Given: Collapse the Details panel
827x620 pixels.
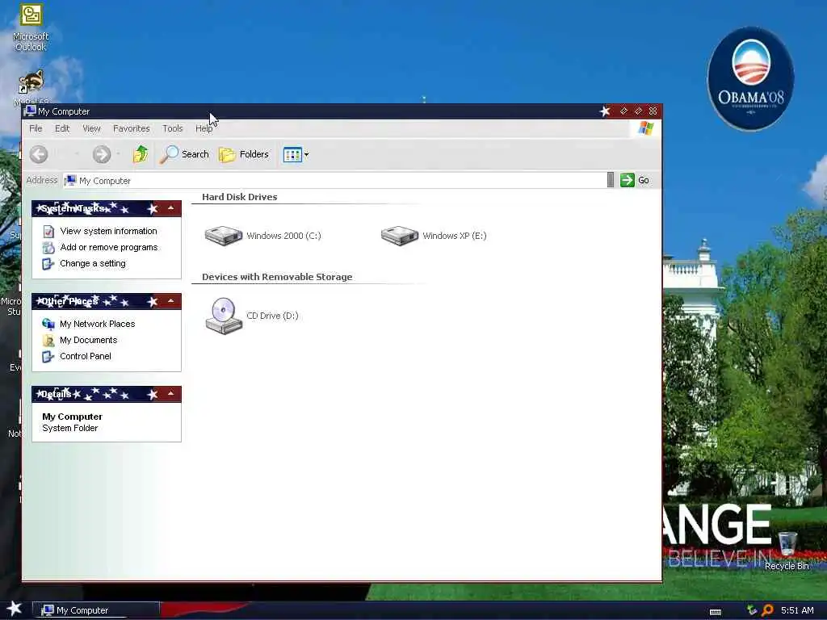Looking at the screenshot, I should (x=171, y=394).
